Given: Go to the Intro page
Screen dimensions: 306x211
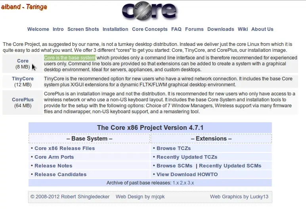Looking at the screenshot, I should [x=58, y=29].
